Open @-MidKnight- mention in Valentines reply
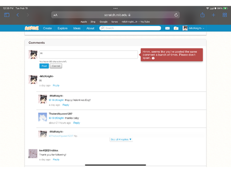231x173 pixels. (56, 100)
